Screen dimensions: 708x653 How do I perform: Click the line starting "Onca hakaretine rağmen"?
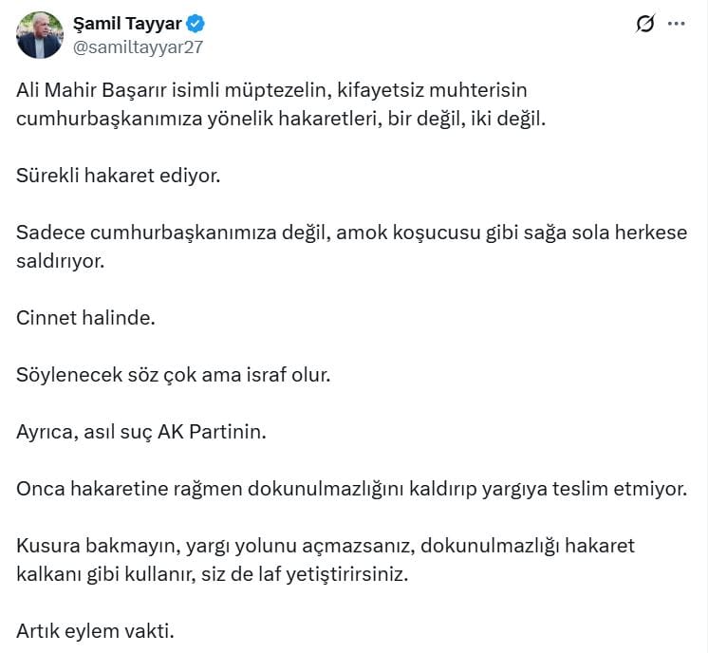[351, 489]
